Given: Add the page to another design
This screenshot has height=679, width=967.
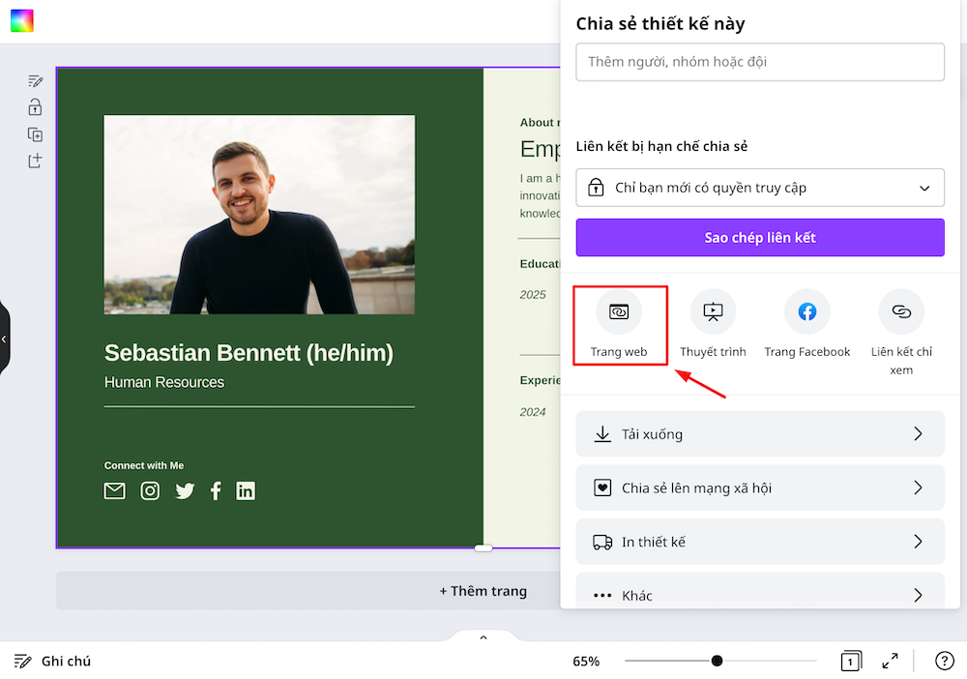Looking at the screenshot, I should 35,161.
